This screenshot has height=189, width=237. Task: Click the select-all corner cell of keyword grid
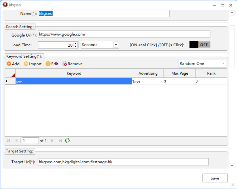(10, 73)
